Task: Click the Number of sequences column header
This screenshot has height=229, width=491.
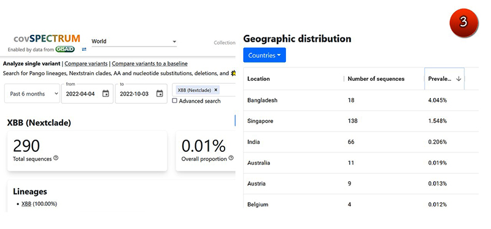Action: [x=376, y=79]
